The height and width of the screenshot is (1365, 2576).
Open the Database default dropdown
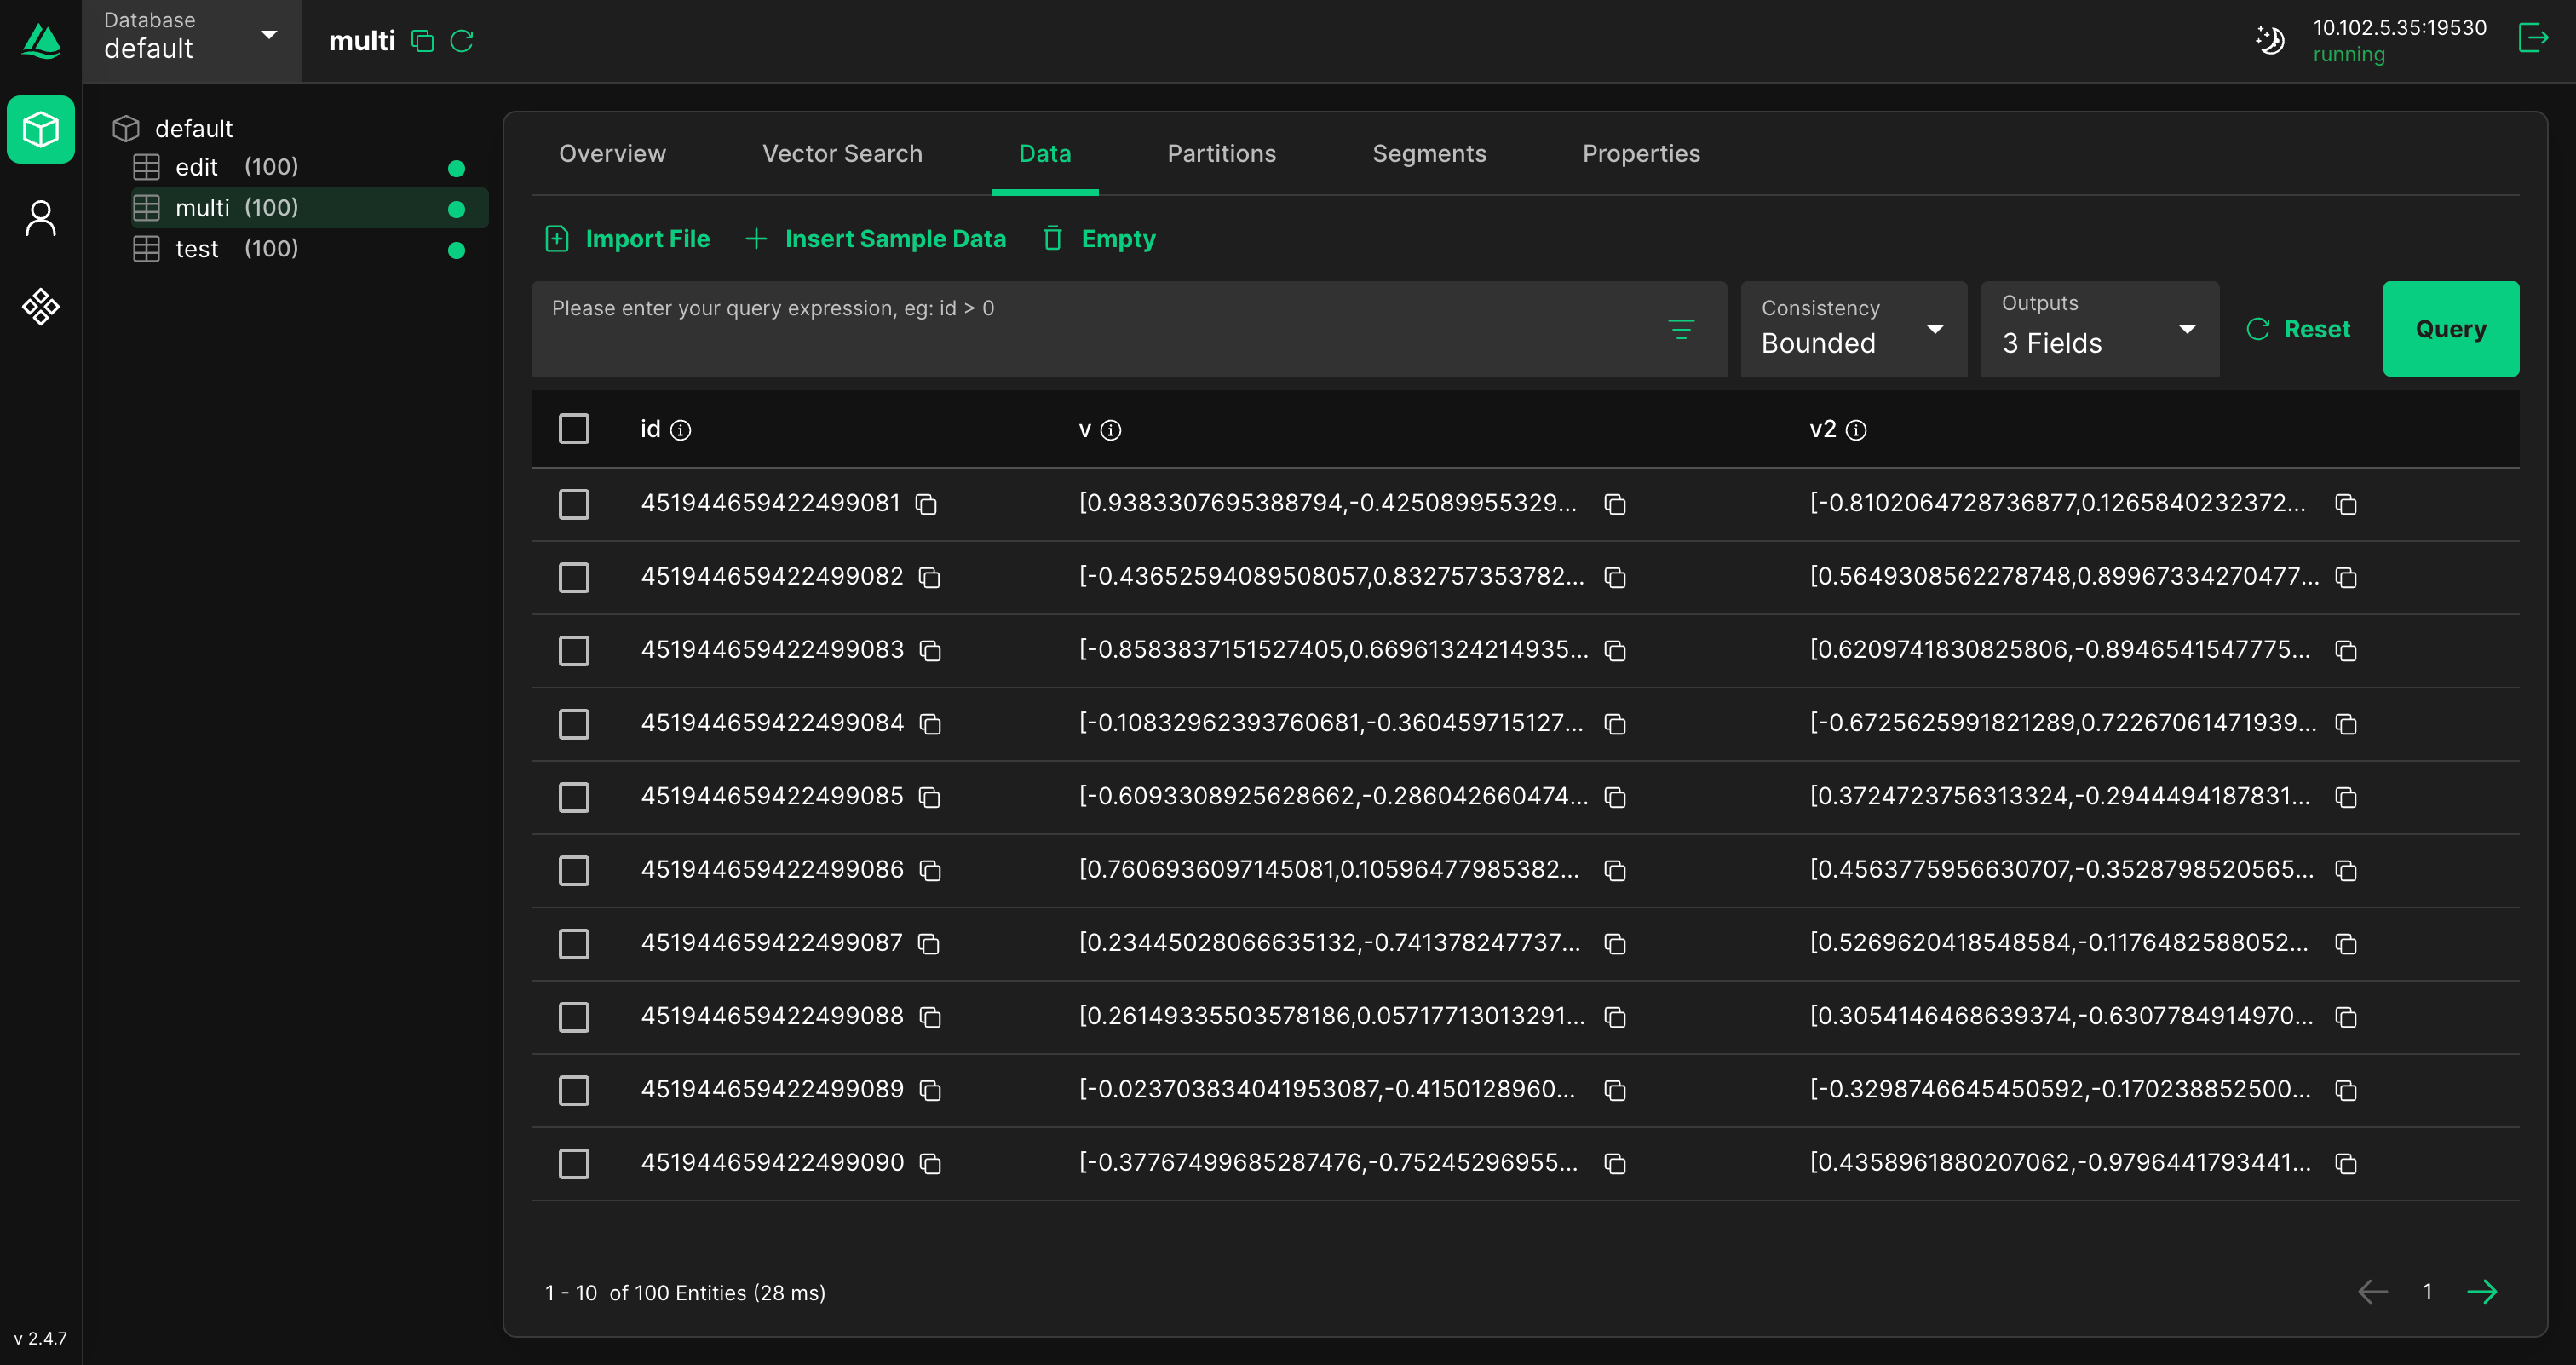[190, 40]
